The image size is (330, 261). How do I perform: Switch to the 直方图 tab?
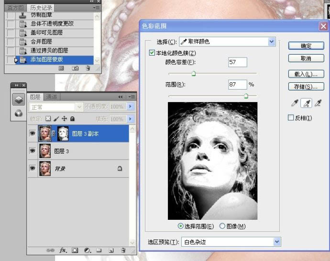(x=15, y=8)
